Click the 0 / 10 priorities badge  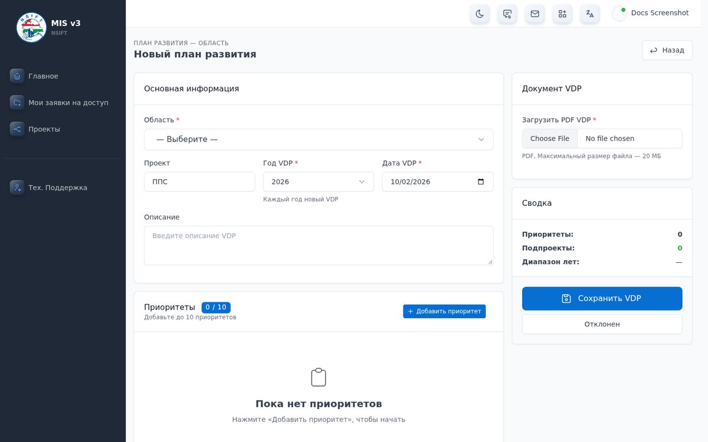tap(216, 307)
